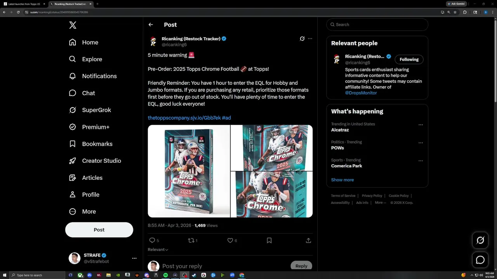497x279 pixels.
Task: Open Spotify from the taskbar
Action: [x=165, y=275]
